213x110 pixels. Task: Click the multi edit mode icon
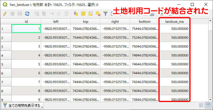pyautogui.click(x=12, y=13)
